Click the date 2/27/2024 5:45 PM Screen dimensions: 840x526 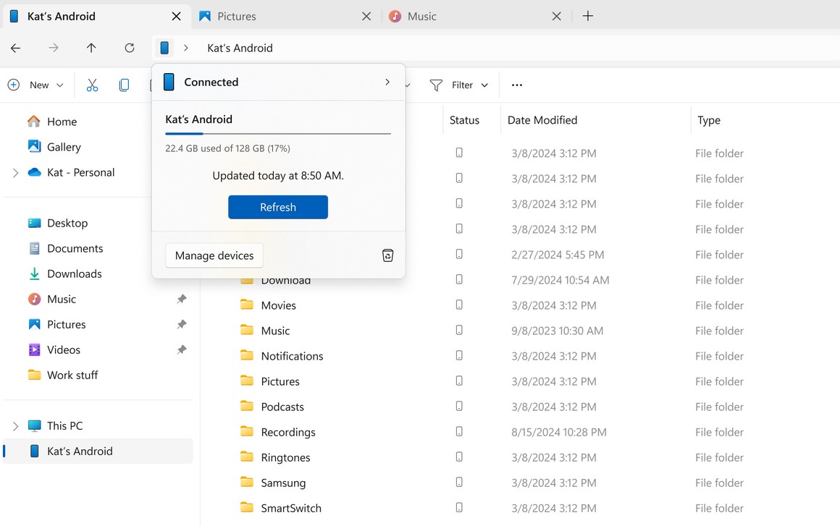click(558, 255)
